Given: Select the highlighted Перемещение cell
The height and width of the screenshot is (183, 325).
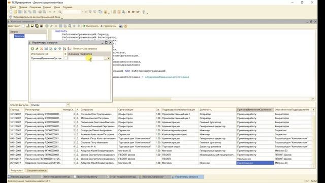Looking at the screenshot, I should pos(255,163).
